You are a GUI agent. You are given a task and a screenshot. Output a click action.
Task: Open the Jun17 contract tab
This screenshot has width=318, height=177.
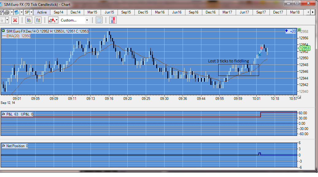point(244,12)
